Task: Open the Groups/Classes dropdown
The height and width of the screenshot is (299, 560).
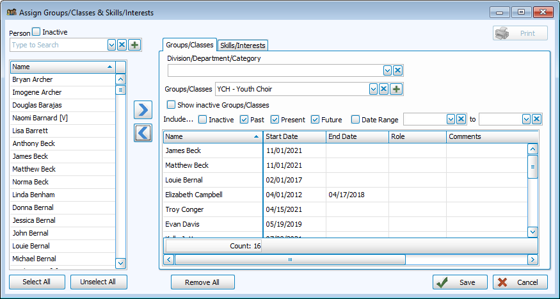Action: tap(373, 89)
